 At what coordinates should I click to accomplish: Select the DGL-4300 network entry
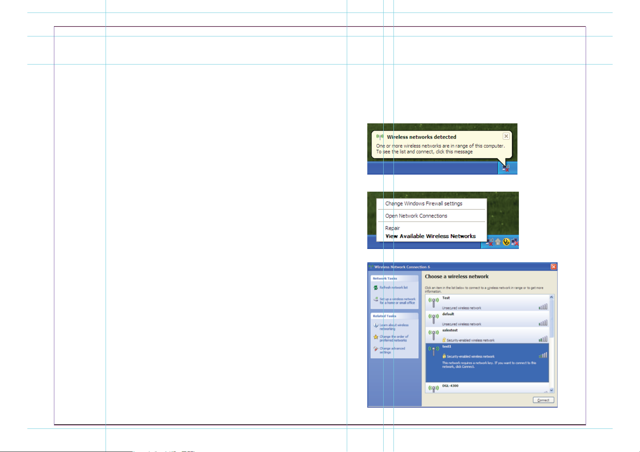point(487,388)
